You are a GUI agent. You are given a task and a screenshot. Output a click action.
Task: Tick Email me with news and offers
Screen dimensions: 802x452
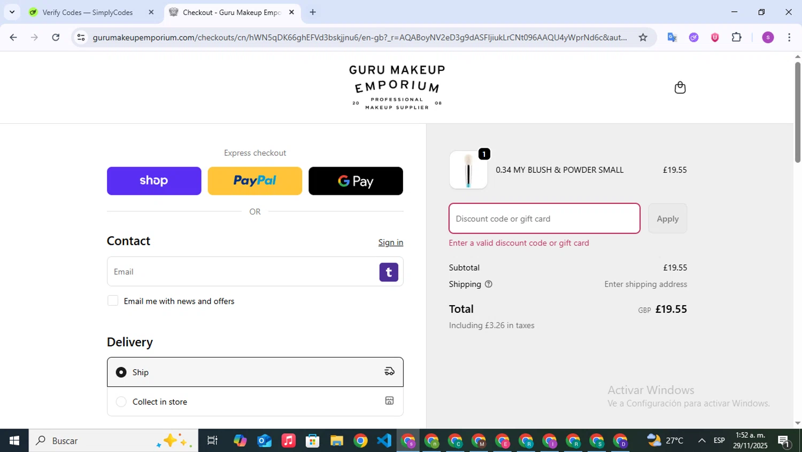(113, 301)
